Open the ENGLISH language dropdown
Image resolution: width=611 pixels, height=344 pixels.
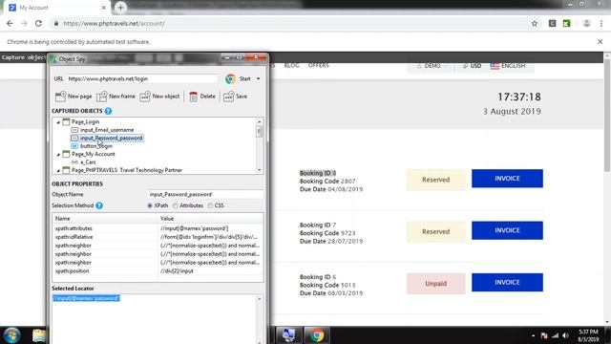(508, 66)
